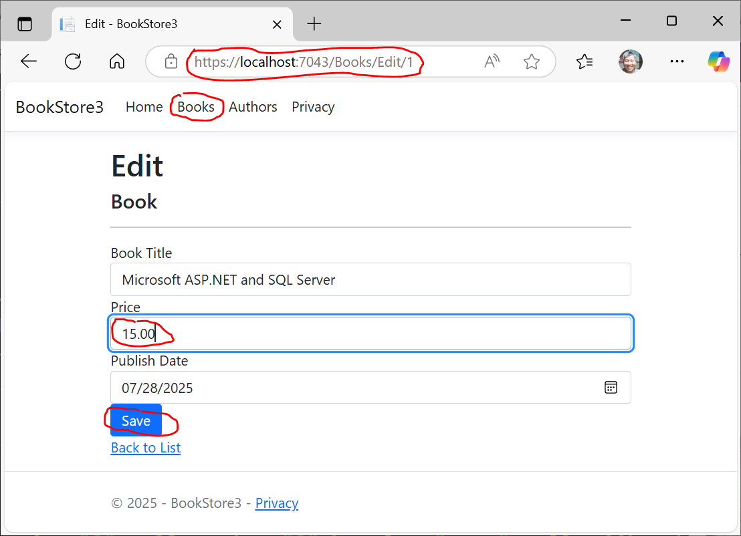The width and height of the screenshot is (741, 536).
Task: Open the Copilot sidebar
Action: click(718, 61)
